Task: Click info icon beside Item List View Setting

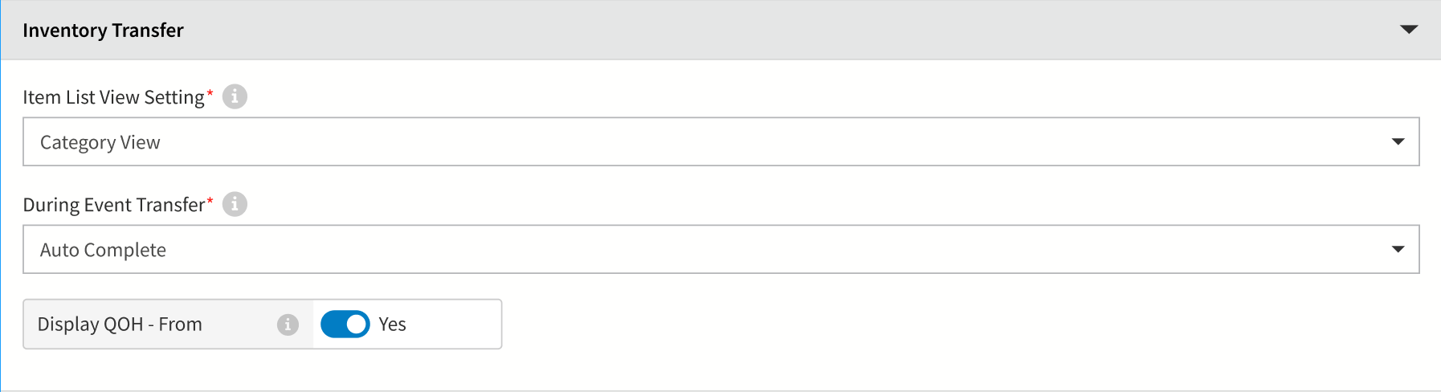Action: point(235,96)
